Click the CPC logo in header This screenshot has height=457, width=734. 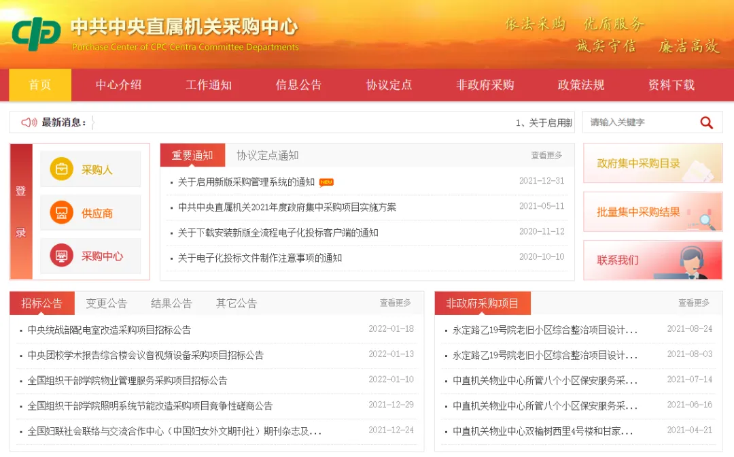[37, 34]
